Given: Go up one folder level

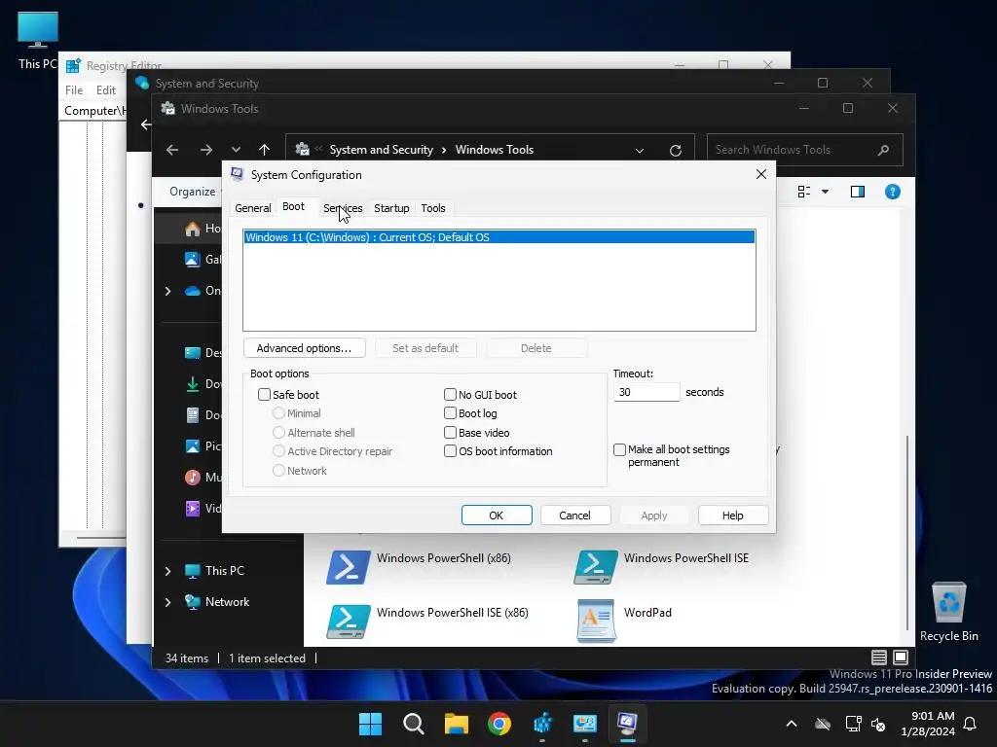Looking at the screenshot, I should pyautogui.click(x=265, y=150).
